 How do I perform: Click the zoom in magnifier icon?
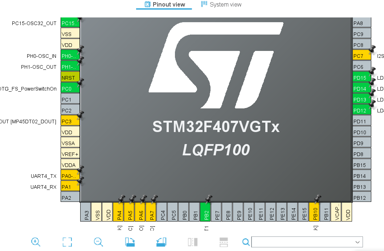pyautogui.click(x=36, y=242)
